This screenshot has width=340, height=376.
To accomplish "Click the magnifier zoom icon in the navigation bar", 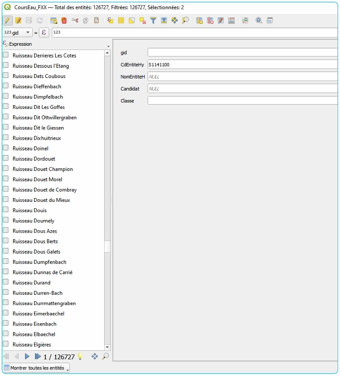I will click(106, 356).
